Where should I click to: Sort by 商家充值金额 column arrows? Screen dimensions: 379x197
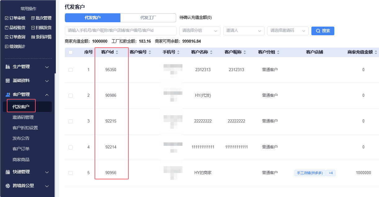point(376,52)
